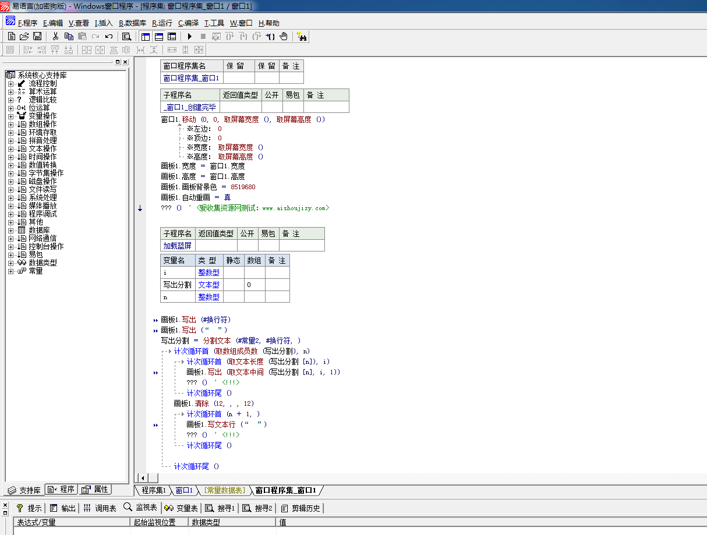Click the 整数型 type link for variable i

point(208,272)
